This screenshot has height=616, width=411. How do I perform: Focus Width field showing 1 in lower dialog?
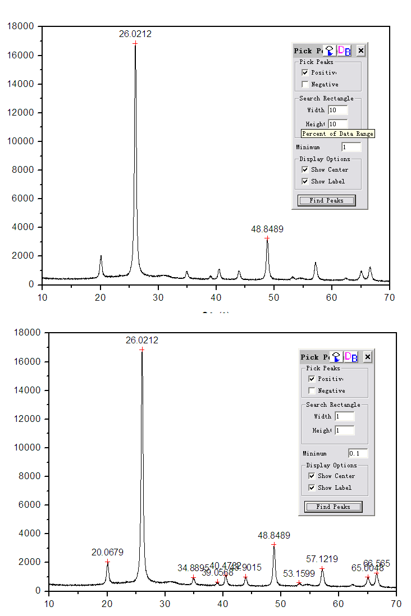(x=345, y=416)
